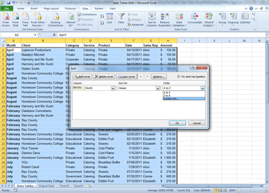Click the Subtotal icon

coord(245,18)
